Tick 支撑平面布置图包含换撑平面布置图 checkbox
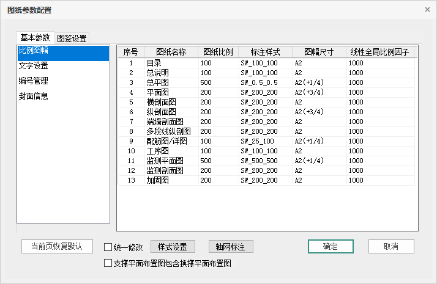This screenshot has height=284, width=437. click(x=108, y=263)
